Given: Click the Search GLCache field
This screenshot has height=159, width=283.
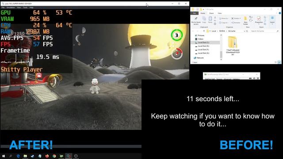Looking at the screenshot, I should 264,31.
